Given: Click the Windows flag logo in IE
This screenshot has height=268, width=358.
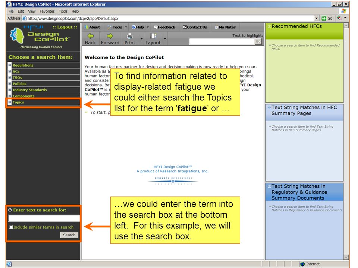Looking at the screenshot, I should [x=343, y=11].
